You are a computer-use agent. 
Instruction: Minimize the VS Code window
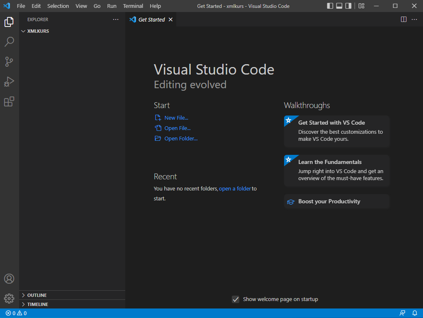pyautogui.click(x=376, y=6)
